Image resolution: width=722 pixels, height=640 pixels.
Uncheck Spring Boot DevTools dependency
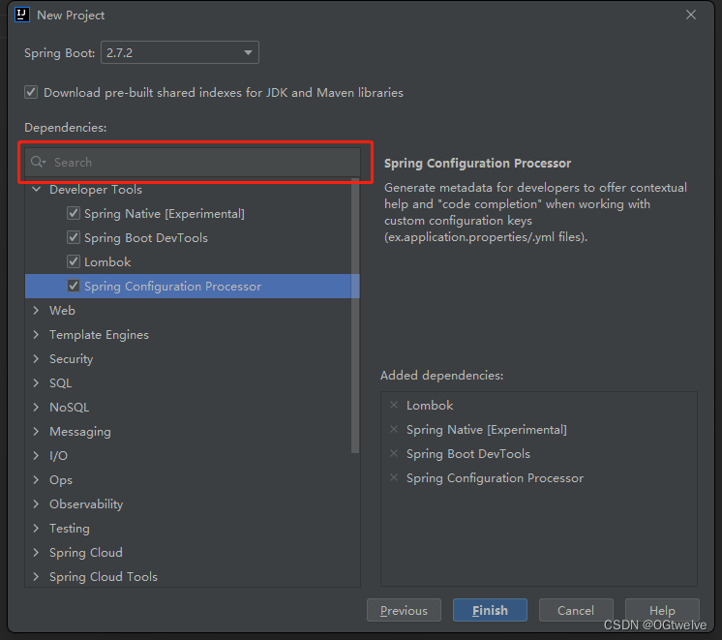pyautogui.click(x=74, y=237)
